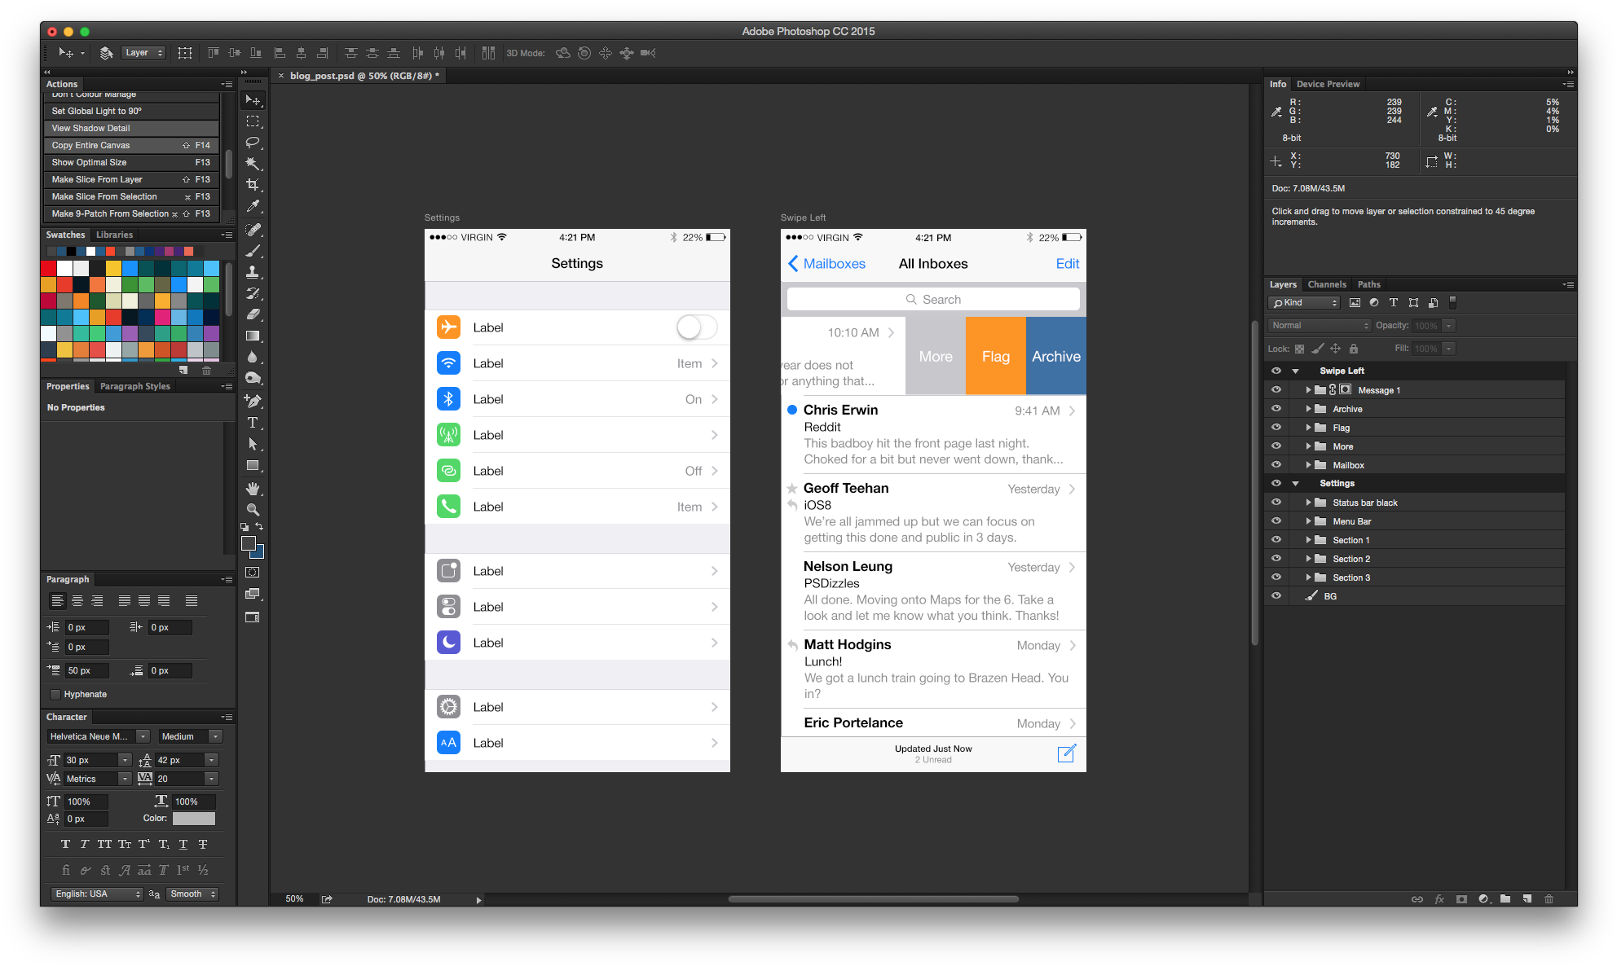Select the Rectangle shape tool
Screen dimensions: 1617x966
(253, 466)
